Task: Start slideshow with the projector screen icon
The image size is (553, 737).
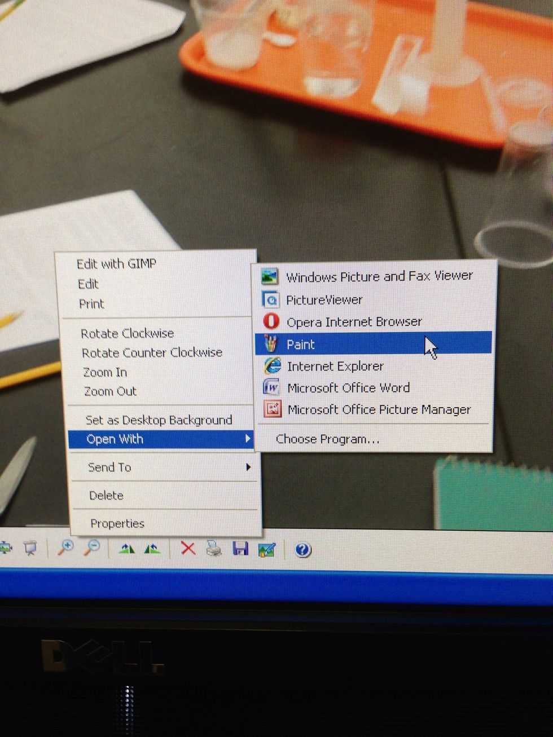Action: (x=30, y=547)
